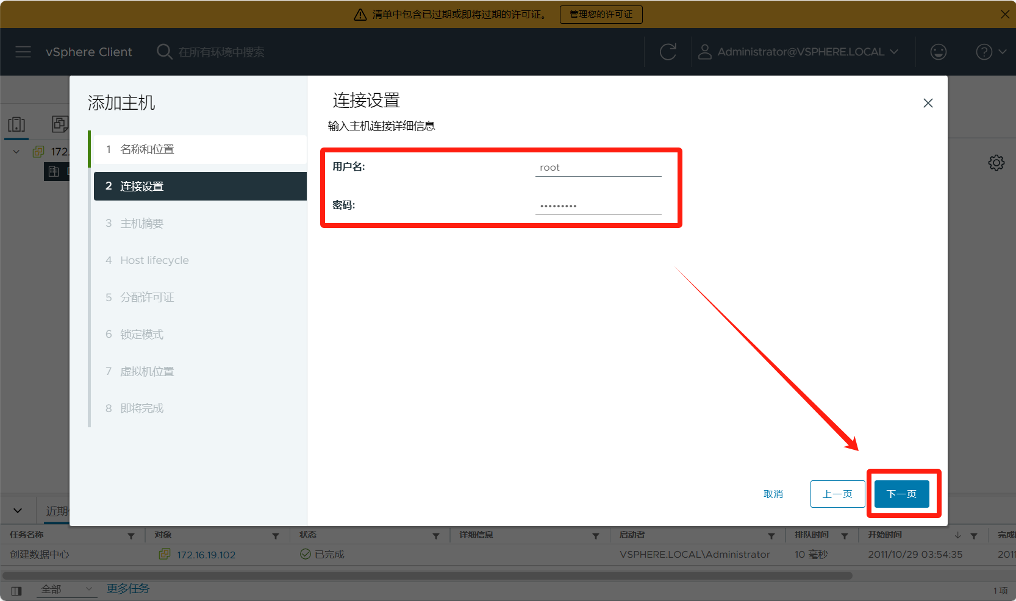1016x601 pixels.
Task: Dismiss the license warning banner
Action: click(1004, 14)
